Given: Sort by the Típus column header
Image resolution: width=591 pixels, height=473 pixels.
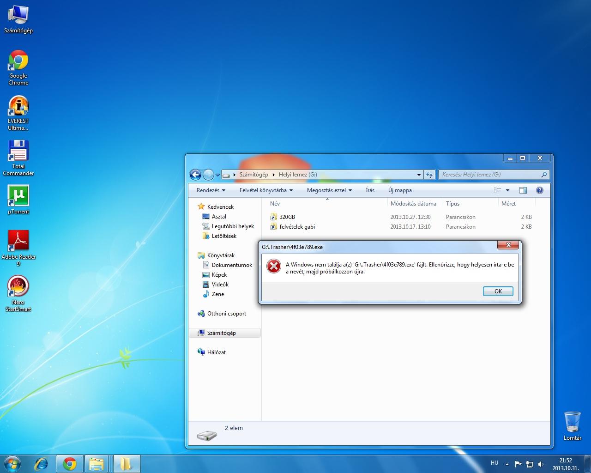Looking at the screenshot, I should [470, 204].
